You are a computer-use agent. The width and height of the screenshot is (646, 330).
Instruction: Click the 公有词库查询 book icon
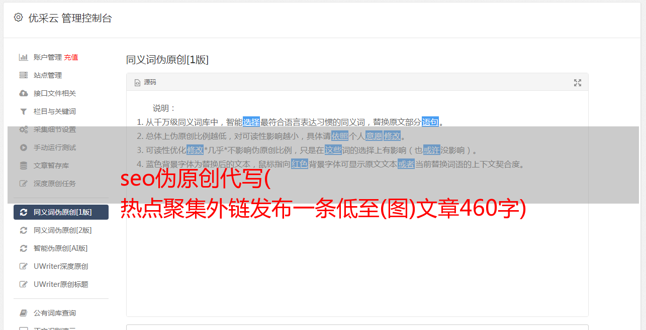(23, 313)
